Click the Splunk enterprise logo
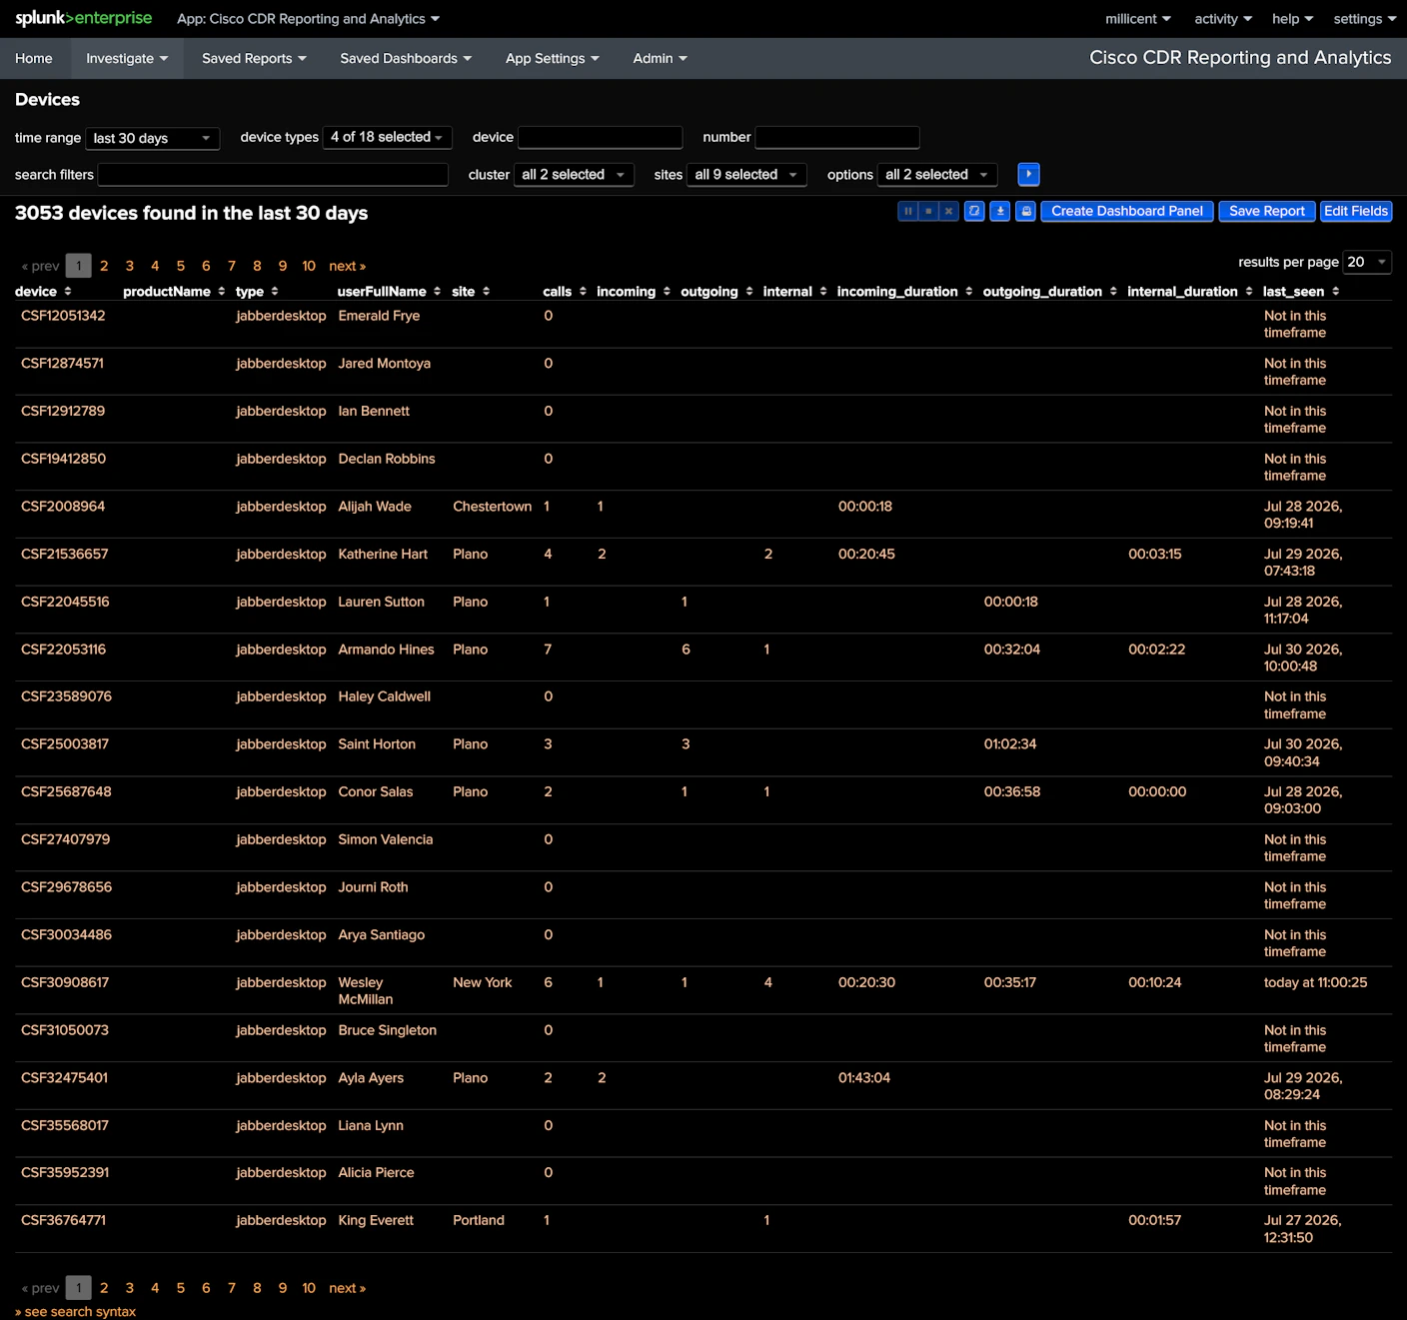The height and width of the screenshot is (1320, 1407). tap(84, 18)
